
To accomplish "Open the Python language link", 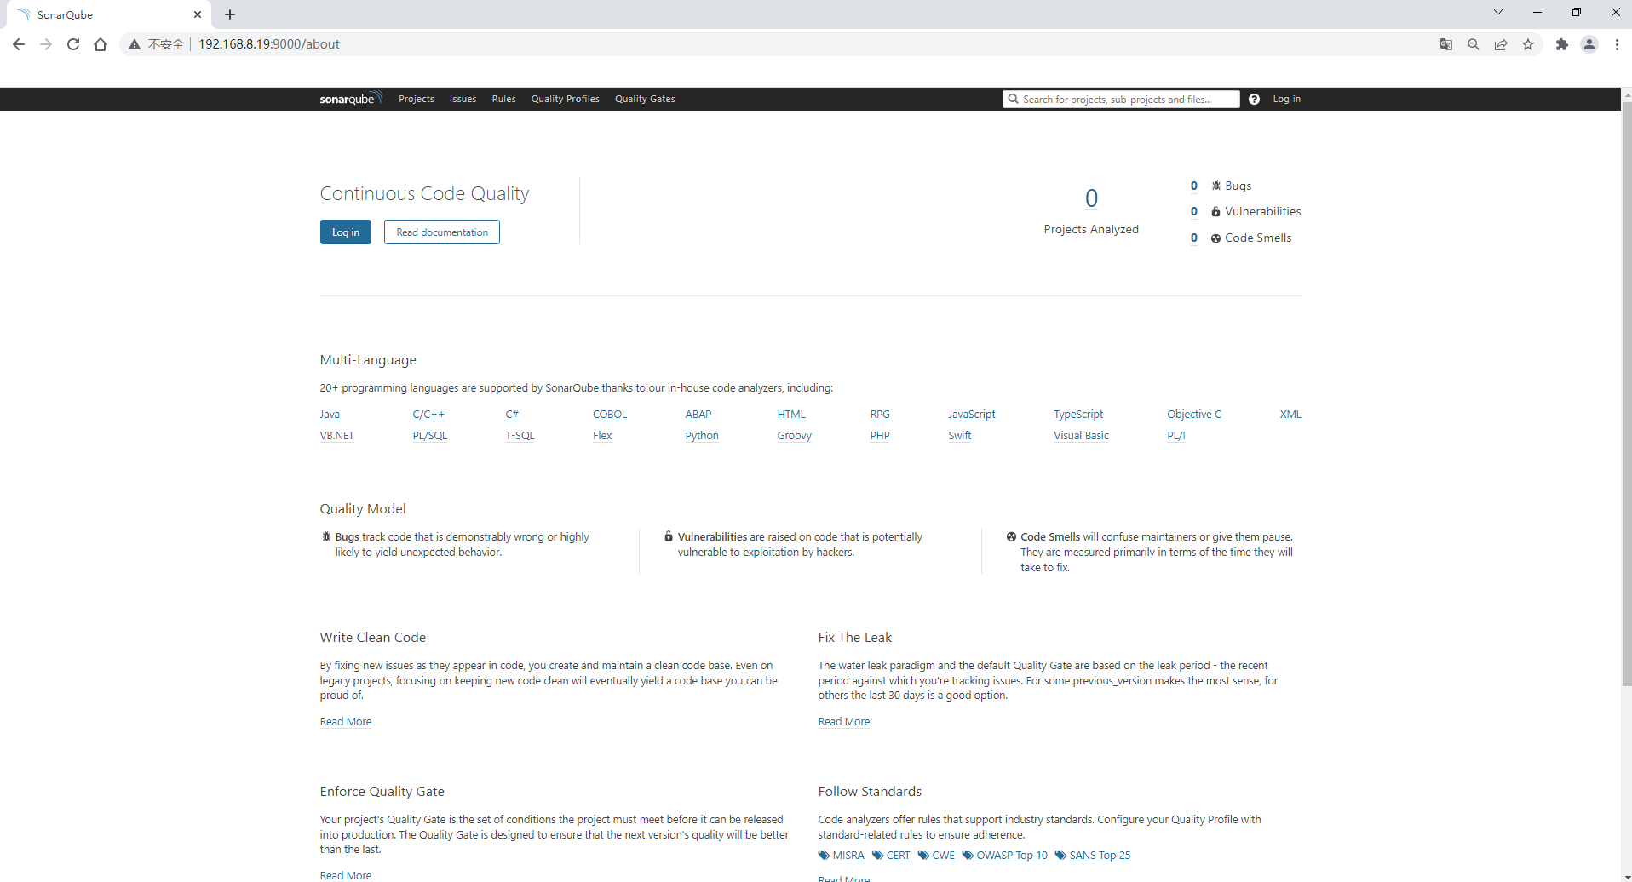I will [x=702, y=436].
